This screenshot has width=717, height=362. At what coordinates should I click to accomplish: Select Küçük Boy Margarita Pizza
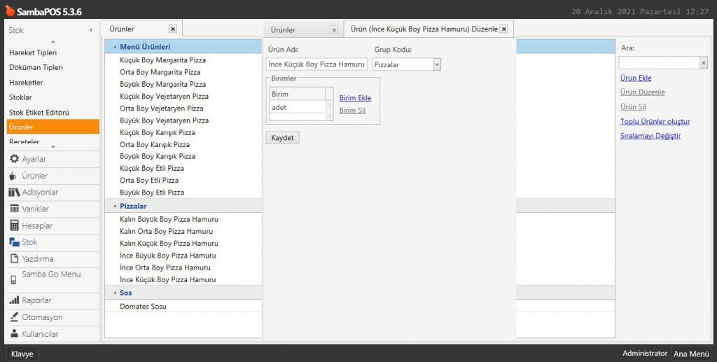pyautogui.click(x=162, y=60)
